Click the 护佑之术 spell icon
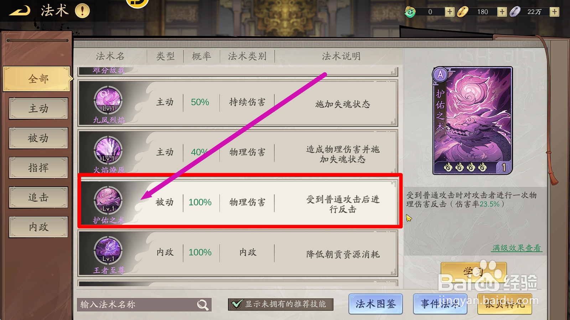Viewport: 570px width, 320px height. click(108, 200)
